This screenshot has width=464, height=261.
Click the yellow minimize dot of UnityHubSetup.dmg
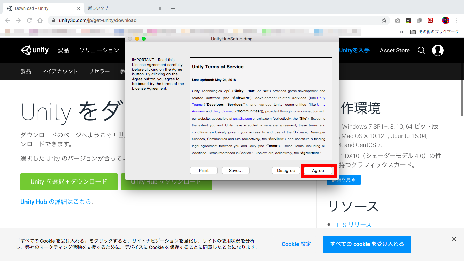pyautogui.click(x=137, y=39)
